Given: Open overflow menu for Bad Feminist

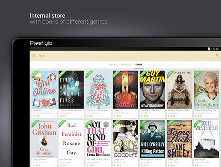Looking at the screenshot, I should pyautogui.click(x=82, y=165).
